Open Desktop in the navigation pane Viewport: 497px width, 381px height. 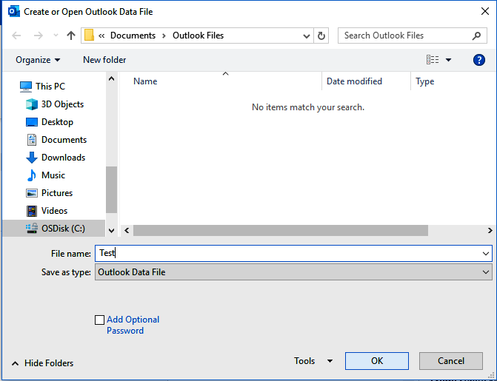pos(50,122)
